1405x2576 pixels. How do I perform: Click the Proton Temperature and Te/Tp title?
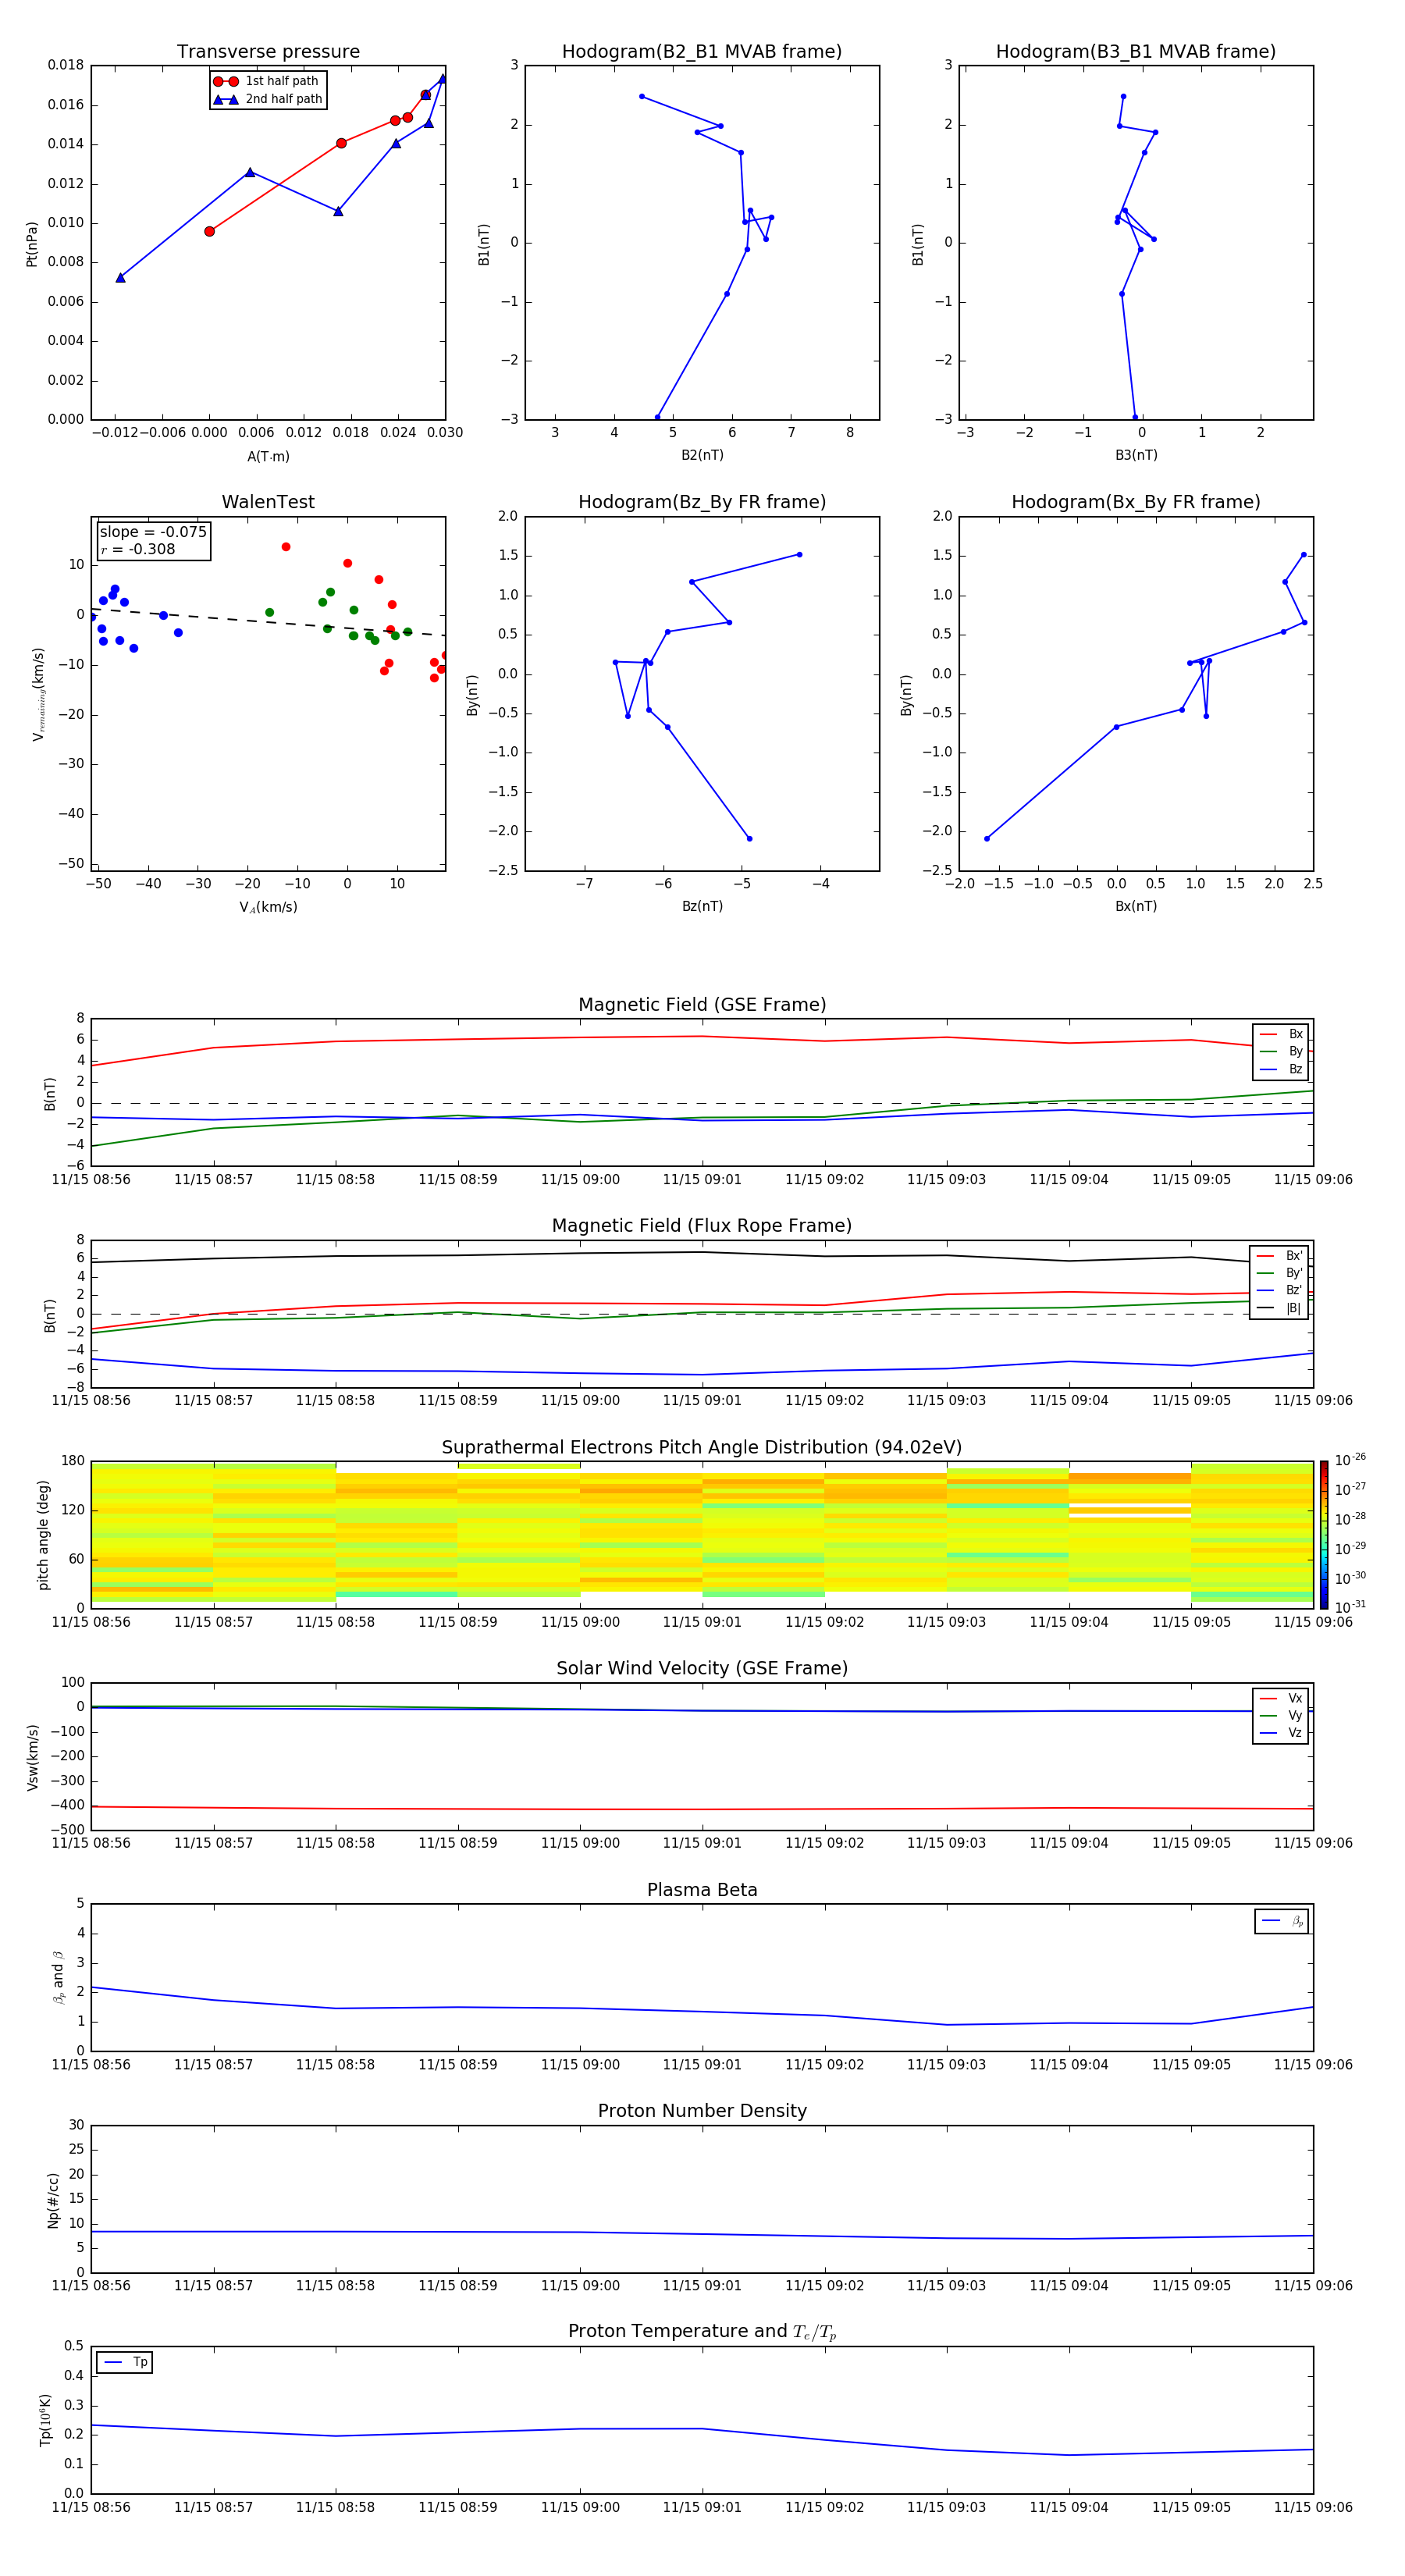click(702, 2332)
